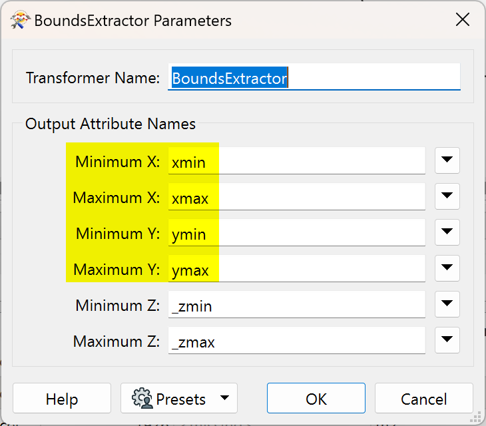Expand the Presets menu arrow

tap(224, 399)
